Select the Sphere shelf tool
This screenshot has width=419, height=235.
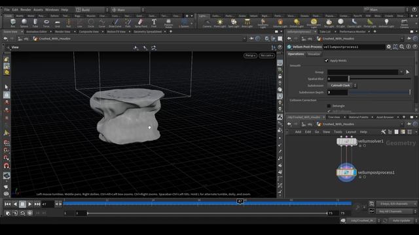coord(24,23)
